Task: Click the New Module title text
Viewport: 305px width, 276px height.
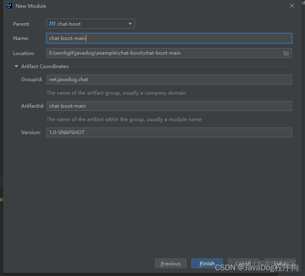Action: click(x=31, y=6)
